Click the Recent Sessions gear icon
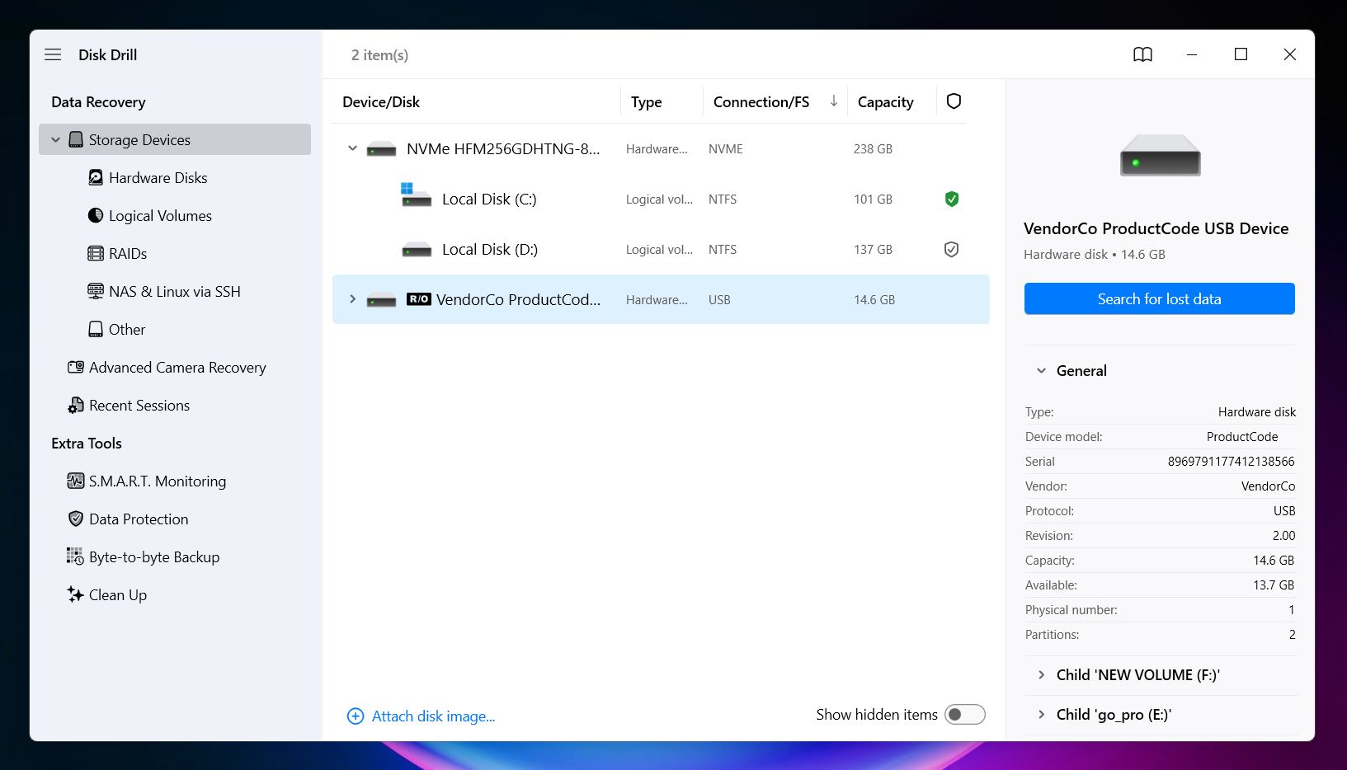Viewport: 1347px width, 770px height. tap(76, 405)
